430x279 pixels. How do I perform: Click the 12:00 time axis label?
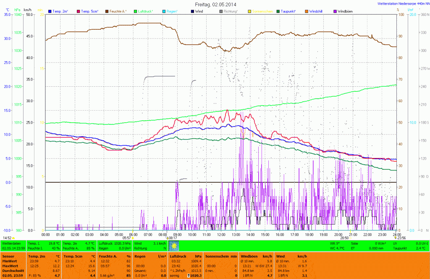click(221, 235)
